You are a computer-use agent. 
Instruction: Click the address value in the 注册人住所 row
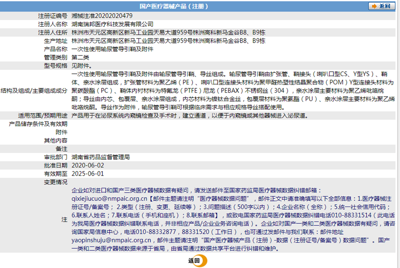[x=168, y=32]
